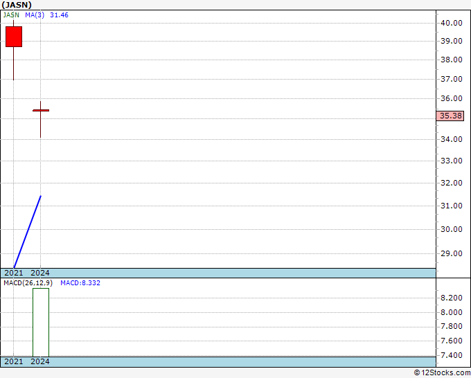Click the MACD:8.332 value text
This screenshot has width=471, height=378.
(80, 283)
